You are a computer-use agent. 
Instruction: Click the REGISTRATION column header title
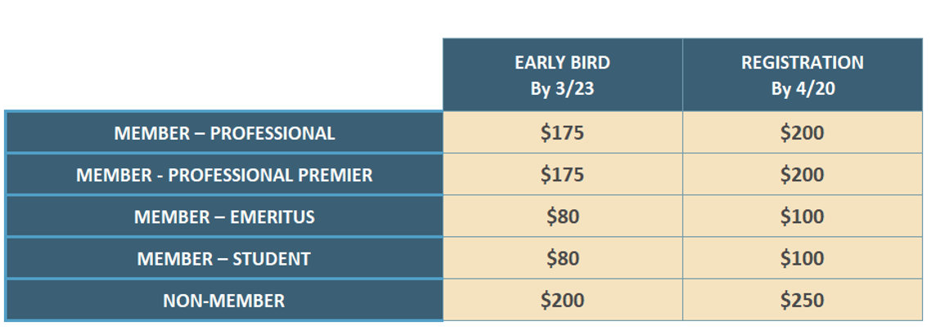[802, 63]
